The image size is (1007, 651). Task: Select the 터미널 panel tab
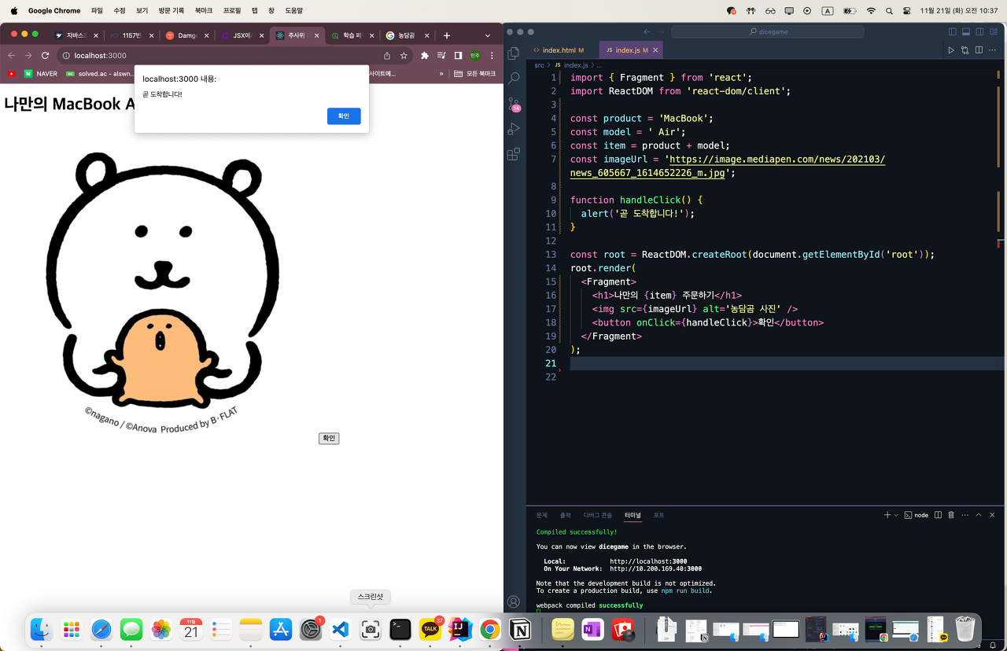click(x=633, y=515)
